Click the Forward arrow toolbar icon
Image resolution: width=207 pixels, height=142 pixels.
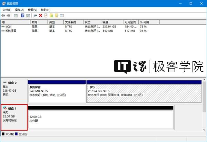[8, 16]
